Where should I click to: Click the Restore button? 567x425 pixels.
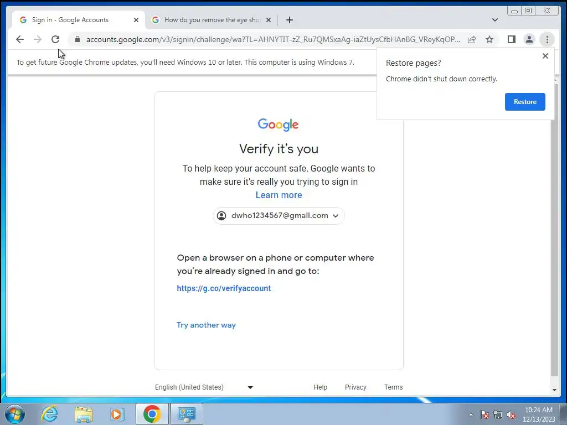(525, 102)
